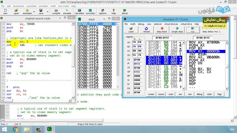
Task: Reload the program in the emulator
Action: 146,30
